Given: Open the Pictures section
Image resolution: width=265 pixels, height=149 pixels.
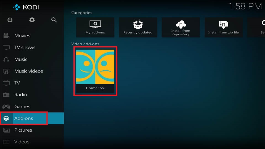Looking at the screenshot, I should tap(32, 130).
